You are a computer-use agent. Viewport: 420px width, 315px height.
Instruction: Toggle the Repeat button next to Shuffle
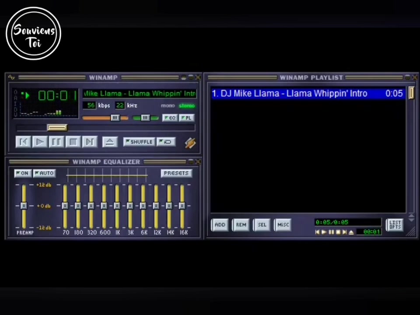[x=166, y=142]
